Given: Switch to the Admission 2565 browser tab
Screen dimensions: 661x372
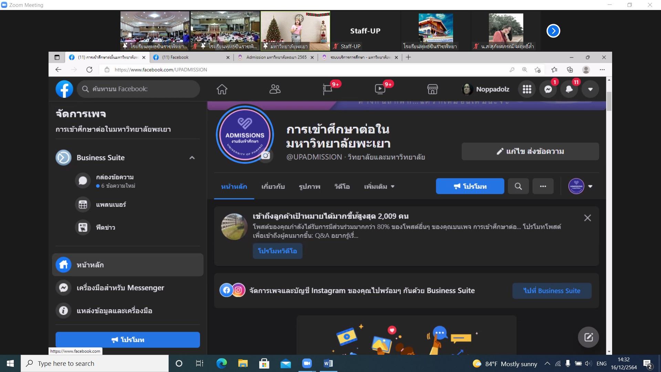Looking at the screenshot, I should (276, 57).
